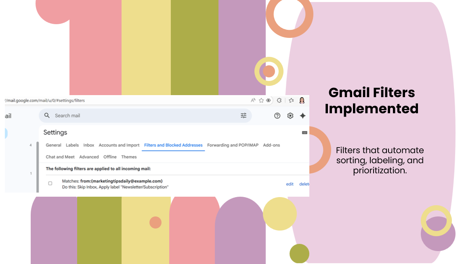The image size is (464, 264).
Task: Open Gmail Support question mark icon
Action: tap(277, 116)
